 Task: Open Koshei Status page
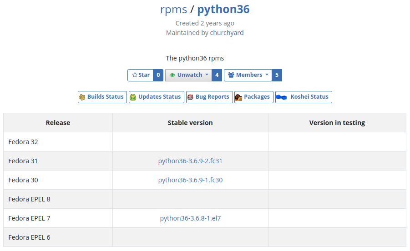pos(304,97)
